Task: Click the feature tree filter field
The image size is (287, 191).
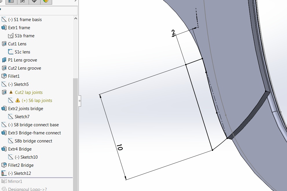Action: (39, 11)
